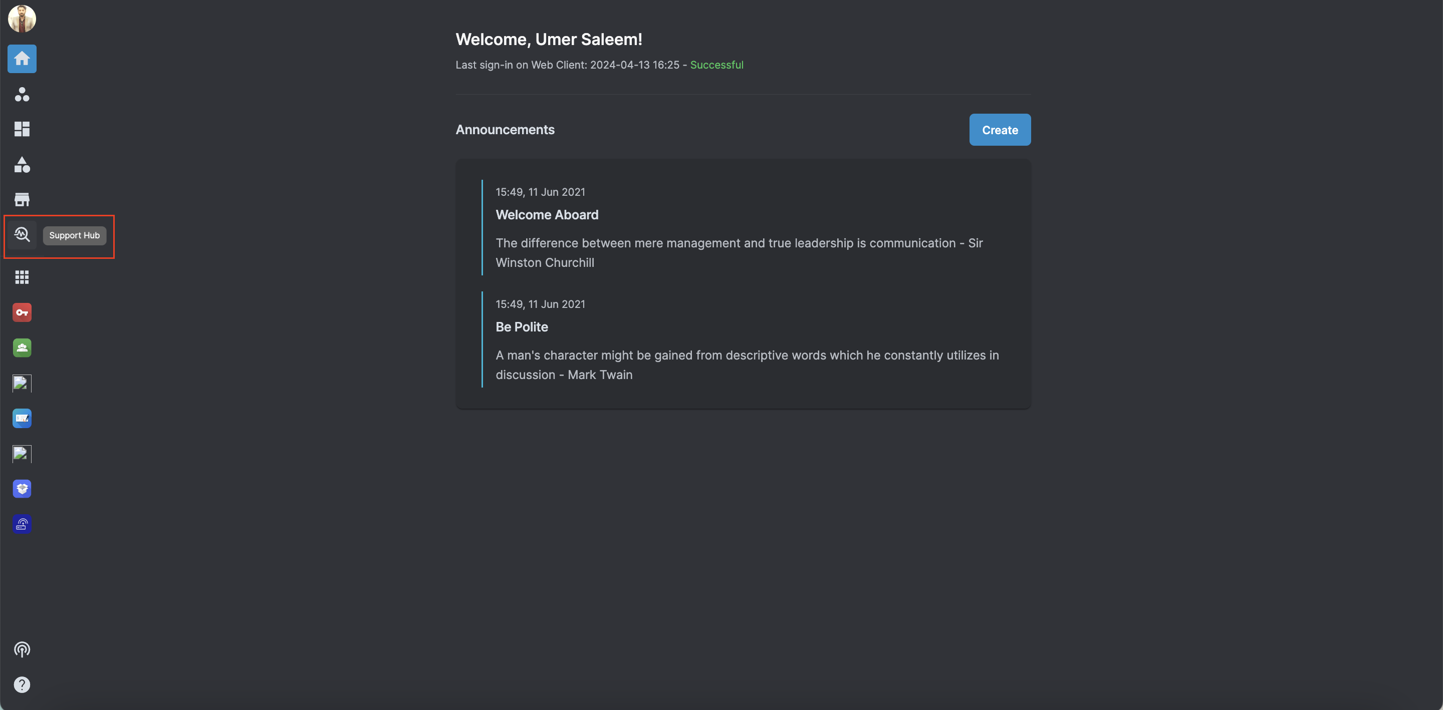
Task: Click the green "Successful" sign-in status
Action: tap(716, 65)
